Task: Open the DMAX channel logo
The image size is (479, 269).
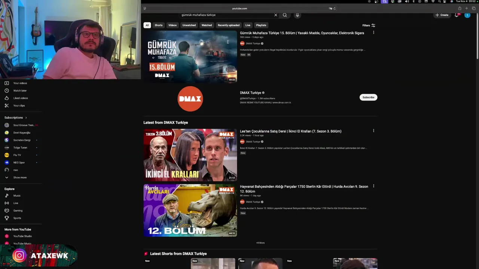Action: click(190, 99)
